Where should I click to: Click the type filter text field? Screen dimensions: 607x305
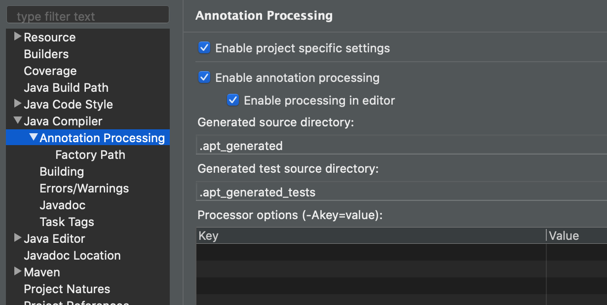(88, 16)
